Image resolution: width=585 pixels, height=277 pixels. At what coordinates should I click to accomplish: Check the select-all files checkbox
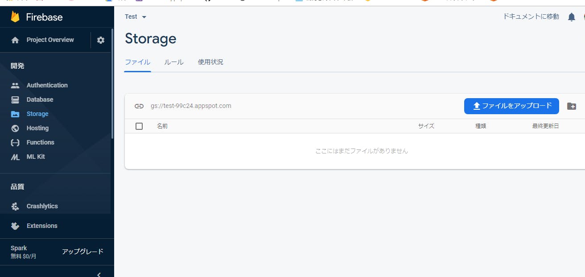(x=139, y=126)
